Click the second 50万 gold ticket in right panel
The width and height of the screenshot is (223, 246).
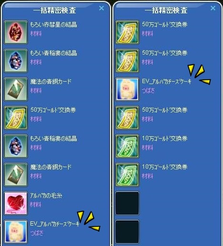127,61
